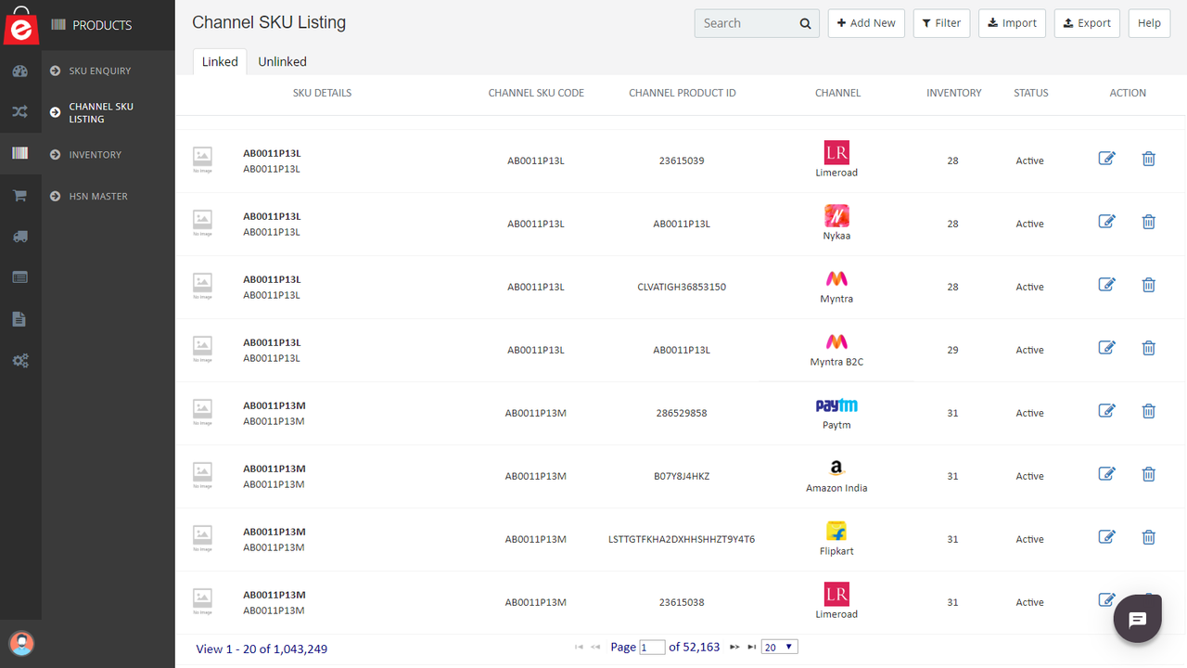
Task: Open the reports document icon in sidebar
Action: click(20, 318)
